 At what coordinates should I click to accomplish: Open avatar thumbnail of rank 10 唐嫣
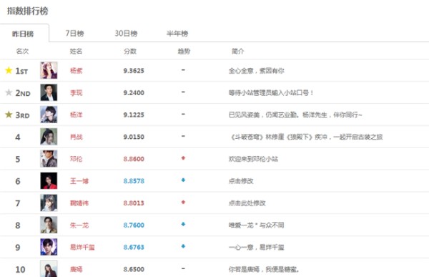click(49, 269)
